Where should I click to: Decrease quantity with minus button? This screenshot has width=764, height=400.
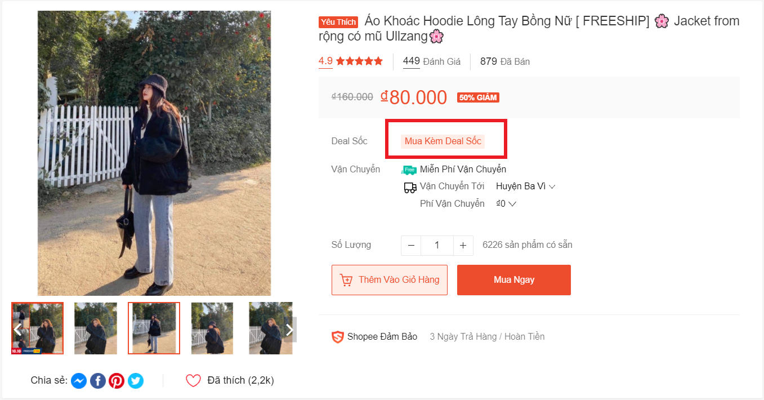[x=411, y=246]
